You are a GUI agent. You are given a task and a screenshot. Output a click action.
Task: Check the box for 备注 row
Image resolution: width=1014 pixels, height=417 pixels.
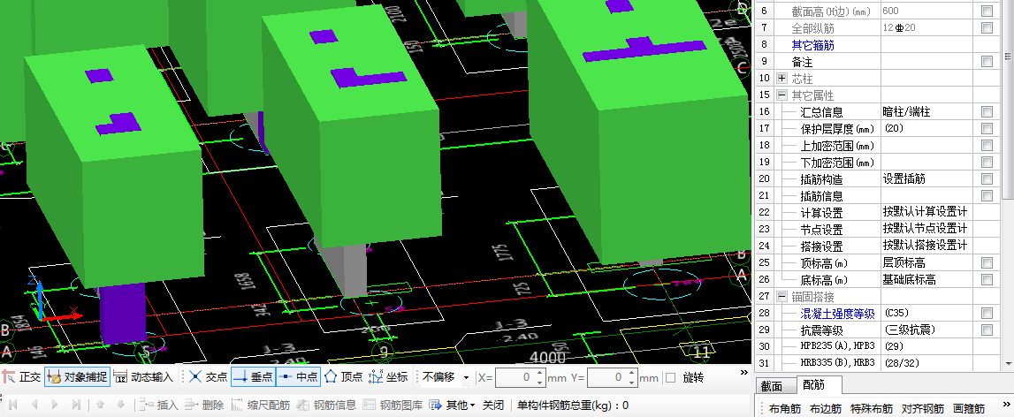click(987, 62)
